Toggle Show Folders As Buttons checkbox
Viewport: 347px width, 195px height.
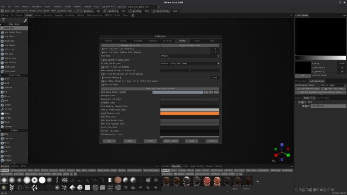point(102,67)
